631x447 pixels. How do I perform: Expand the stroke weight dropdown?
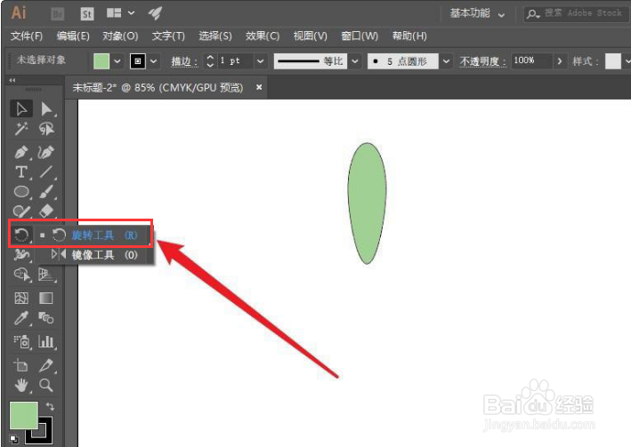[261, 61]
